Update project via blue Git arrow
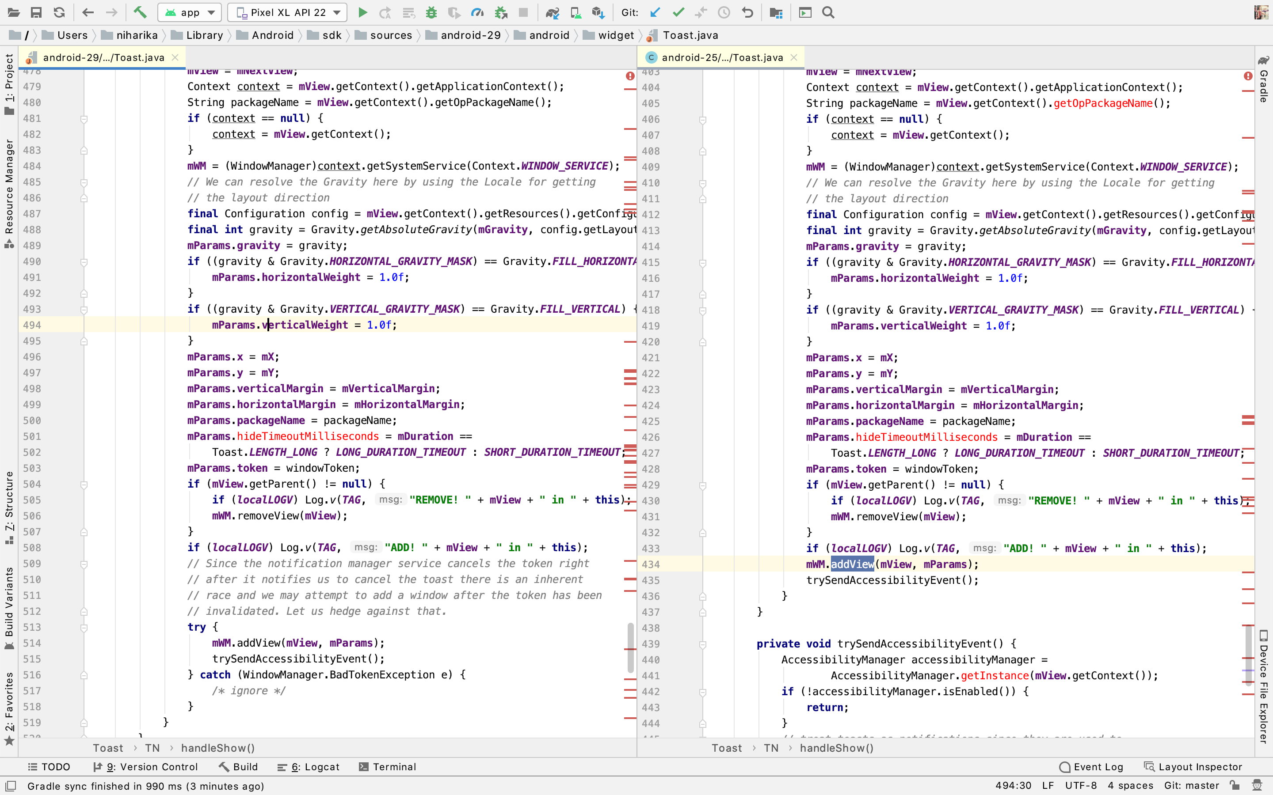This screenshot has width=1273, height=795. tap(654, 12)
